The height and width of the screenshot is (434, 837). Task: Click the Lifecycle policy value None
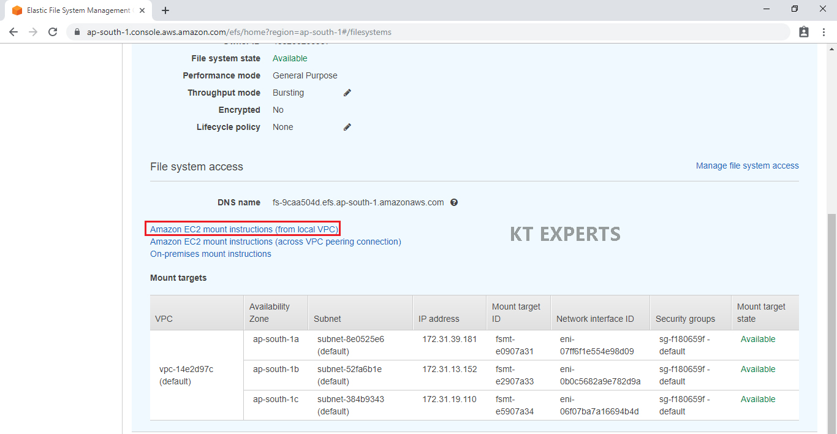click(x=283, y=127)
